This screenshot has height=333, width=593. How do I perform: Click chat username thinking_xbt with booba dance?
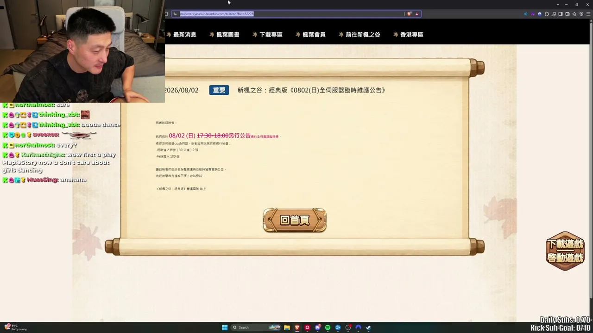[x=59, y=125]
